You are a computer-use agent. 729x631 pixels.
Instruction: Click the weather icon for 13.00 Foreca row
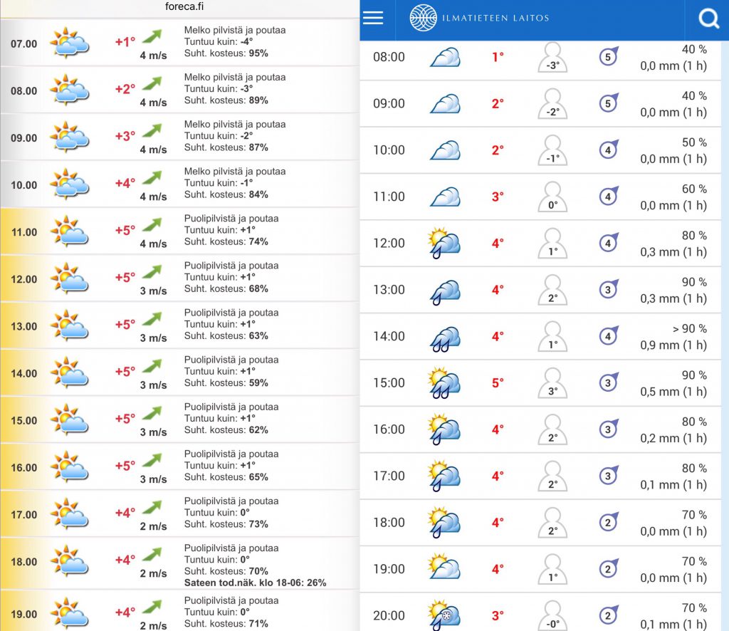[x=69, y=325]
